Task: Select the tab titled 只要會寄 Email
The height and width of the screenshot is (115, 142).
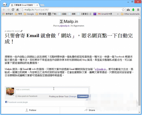Action: [24, 5]
